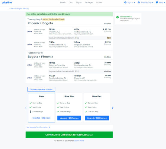
Task: Click the 5h 8m flight duration
Action: [108, 76]
